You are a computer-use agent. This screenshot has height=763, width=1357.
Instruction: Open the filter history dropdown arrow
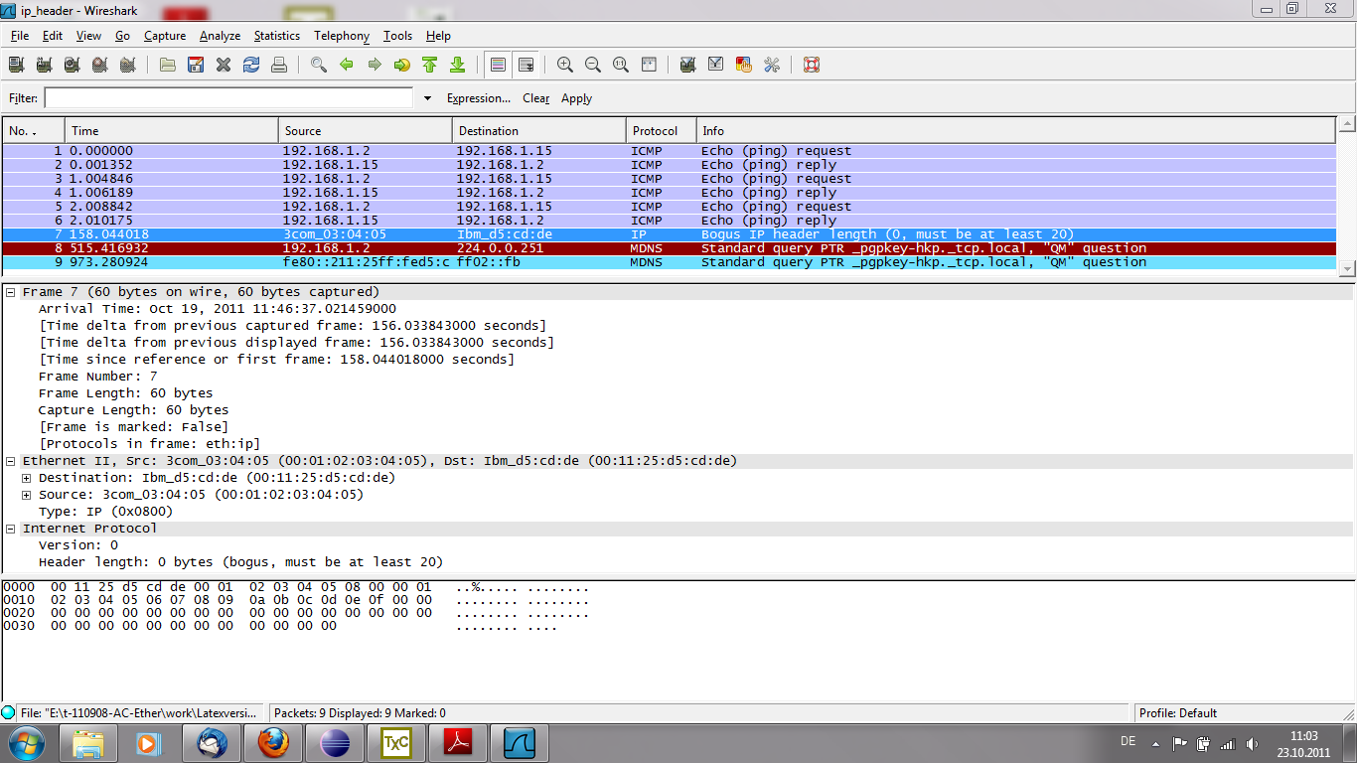click(x=428, y=98)
